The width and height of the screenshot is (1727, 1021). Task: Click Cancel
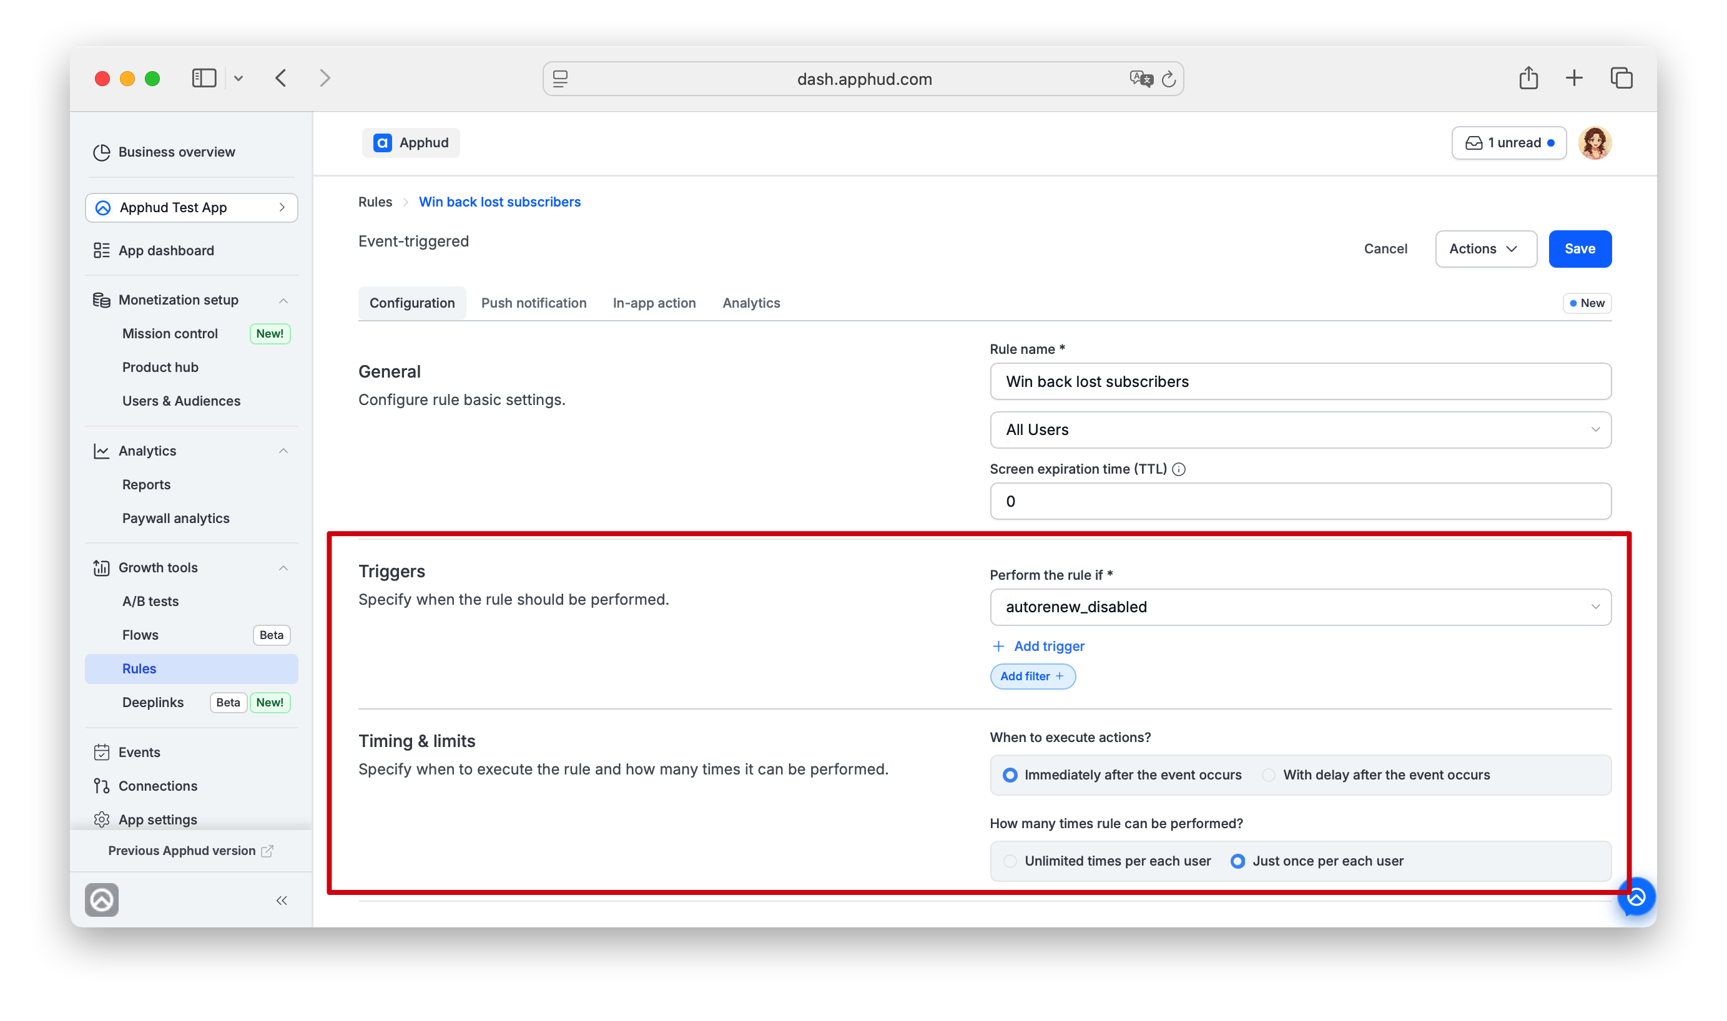[1385, 248]
